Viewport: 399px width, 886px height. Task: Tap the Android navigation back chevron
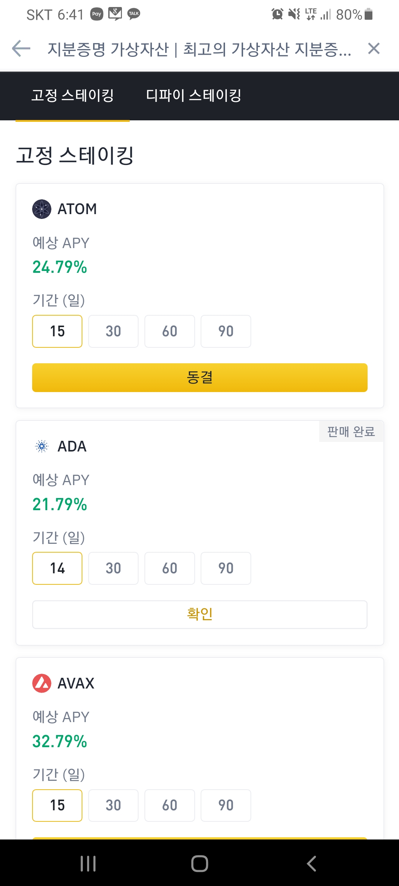[311, 863]
